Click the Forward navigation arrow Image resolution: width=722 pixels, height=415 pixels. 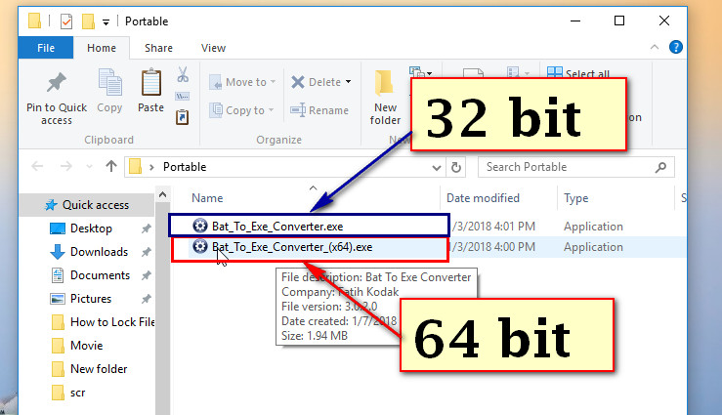pos(66,166)
